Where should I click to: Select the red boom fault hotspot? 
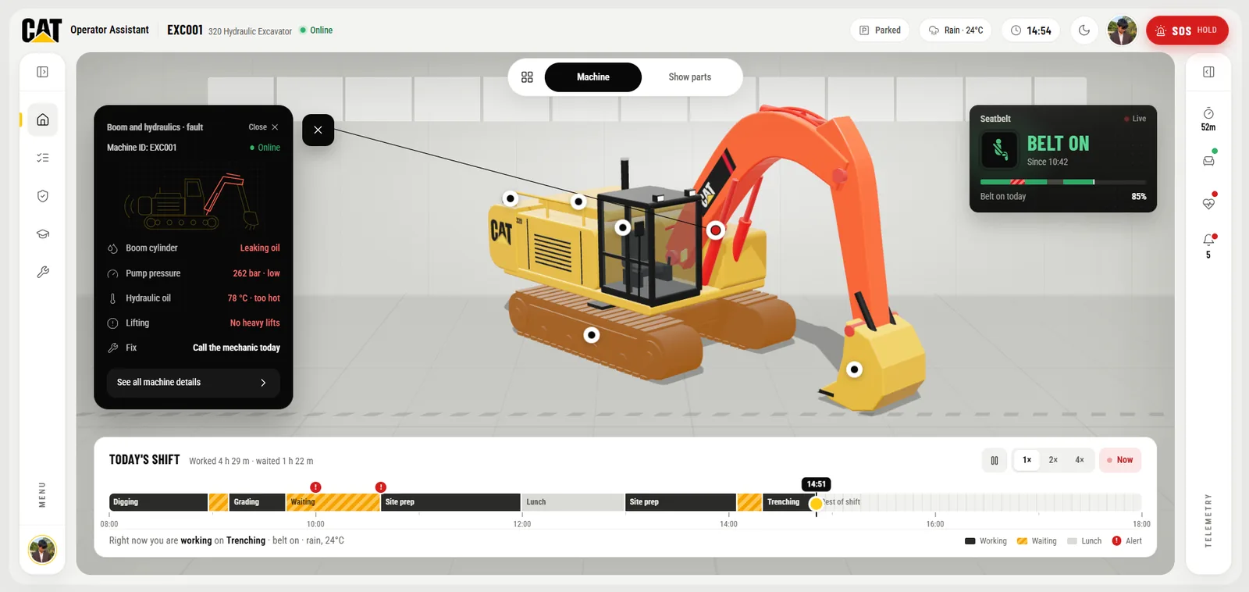point(715,230)
